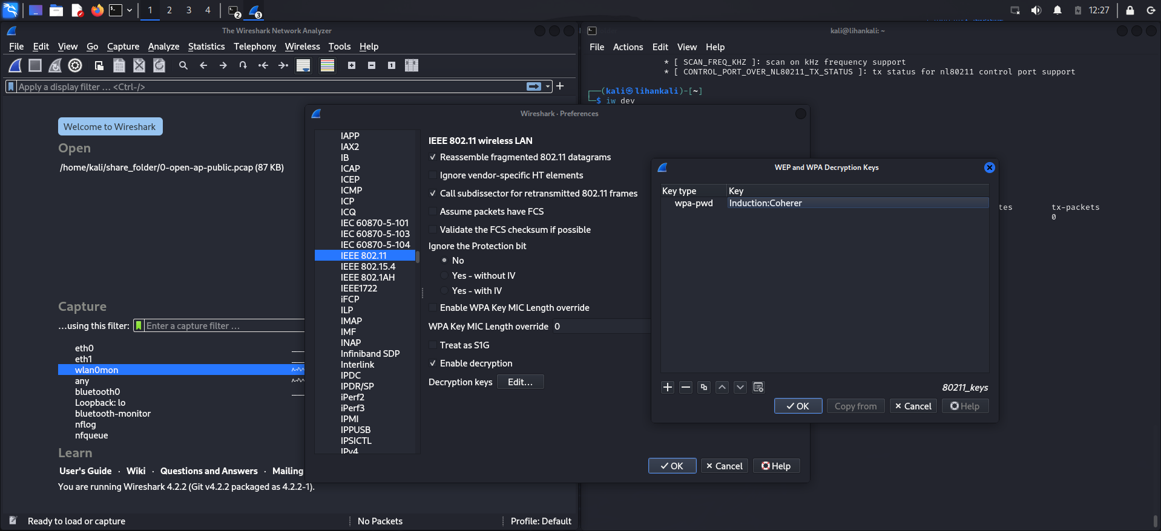Select IEEE 802.15.4 in protocol list
Image resolution: width=1161 pixels, height=531 pixels.
[367, 267]
